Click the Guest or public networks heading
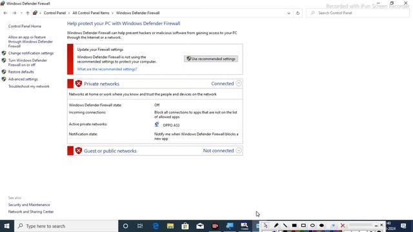The width and height of the screenshot is (413, 232). [x=110, y=151]
